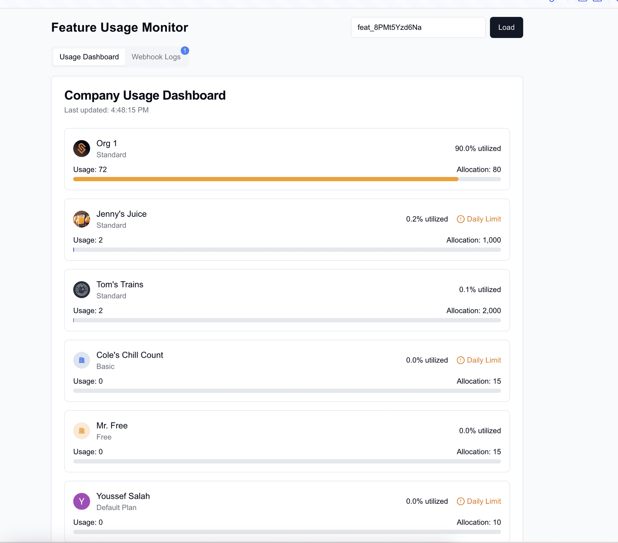This screenshot has width=618, height=543.
Task: Click the Tom's Trains usage progress bar
Action: 287,320
